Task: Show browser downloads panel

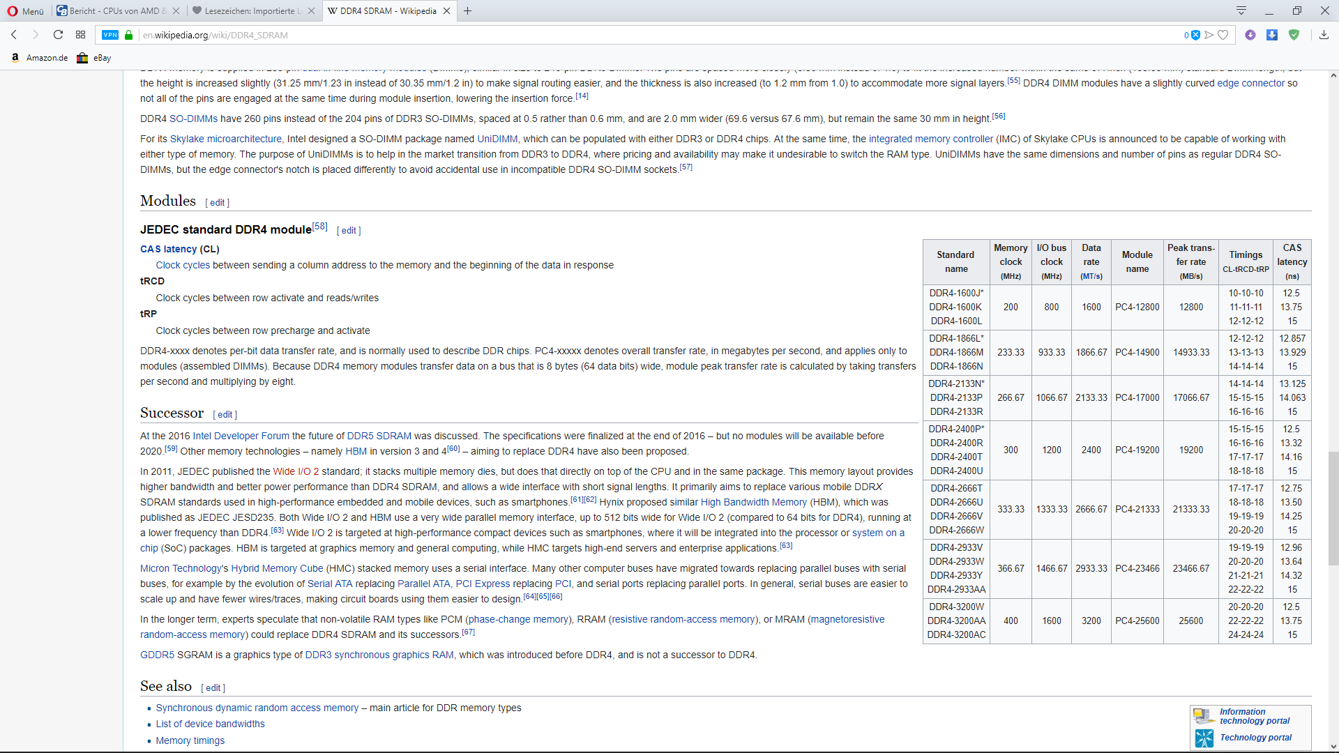Action: coord(1324,35)
